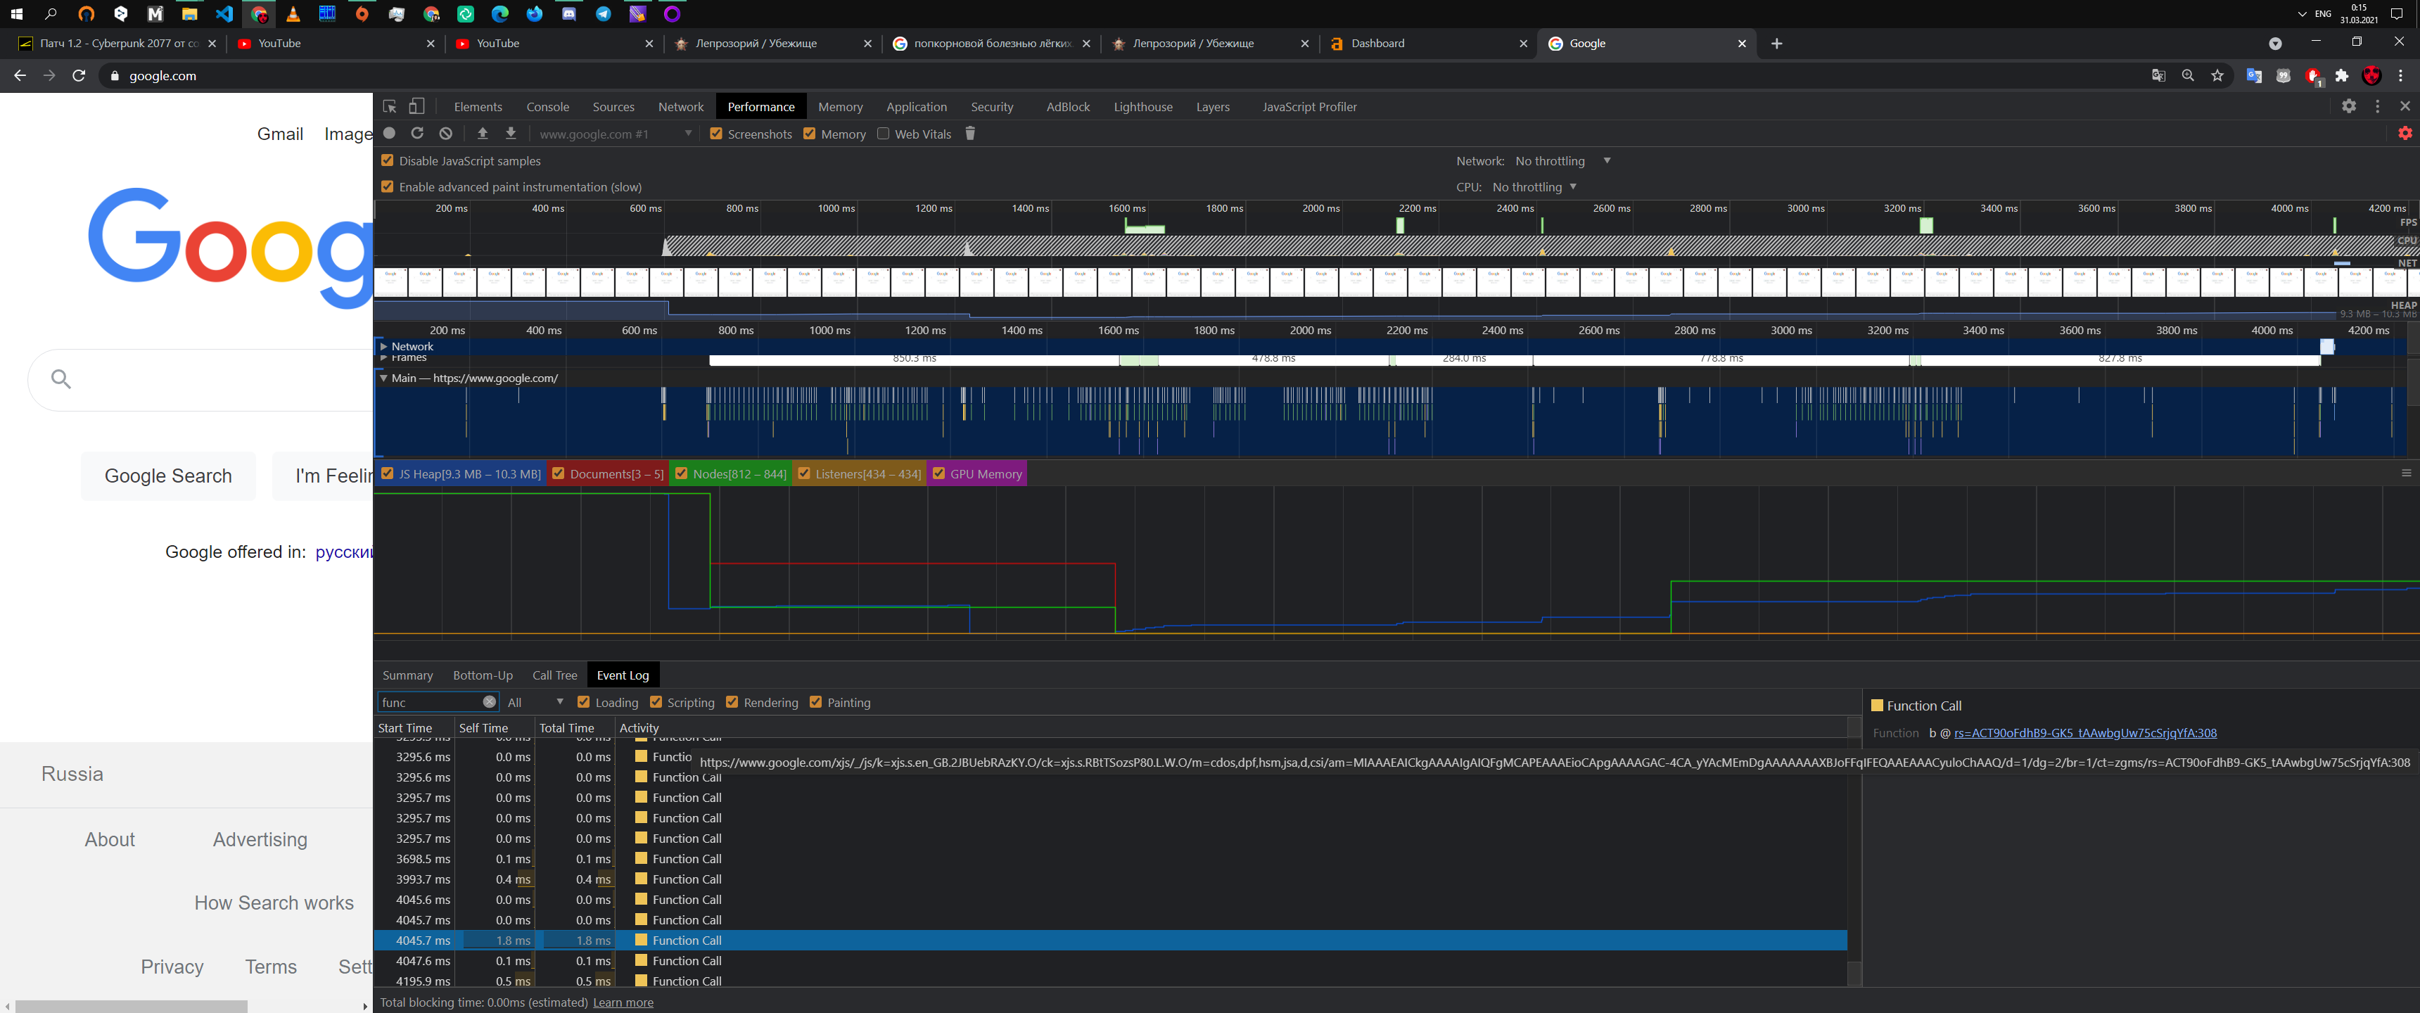Image resolution: width=2420 pixels, height=1013 pixels.
Task: Go back to the previous page
Action: (20, 75)
